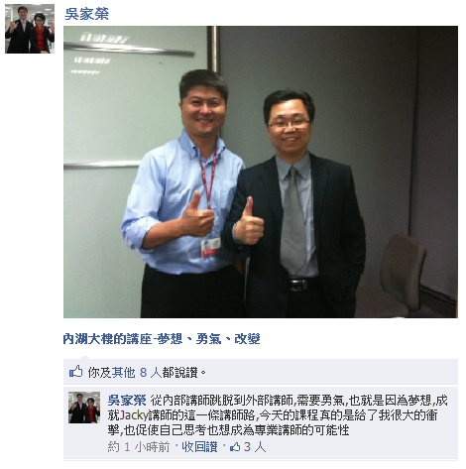
Task: Open the 約 1 小時前 comment timestamp
Action: pos(139,447)
